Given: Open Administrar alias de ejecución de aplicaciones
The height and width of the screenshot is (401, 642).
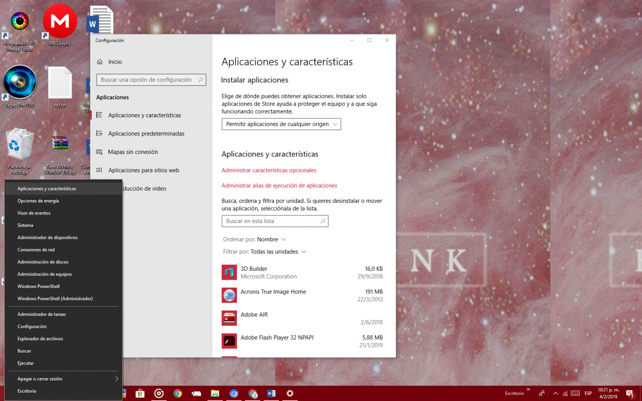Looking at the screenshot, I should pyautogui.click(x=279, y=186).
